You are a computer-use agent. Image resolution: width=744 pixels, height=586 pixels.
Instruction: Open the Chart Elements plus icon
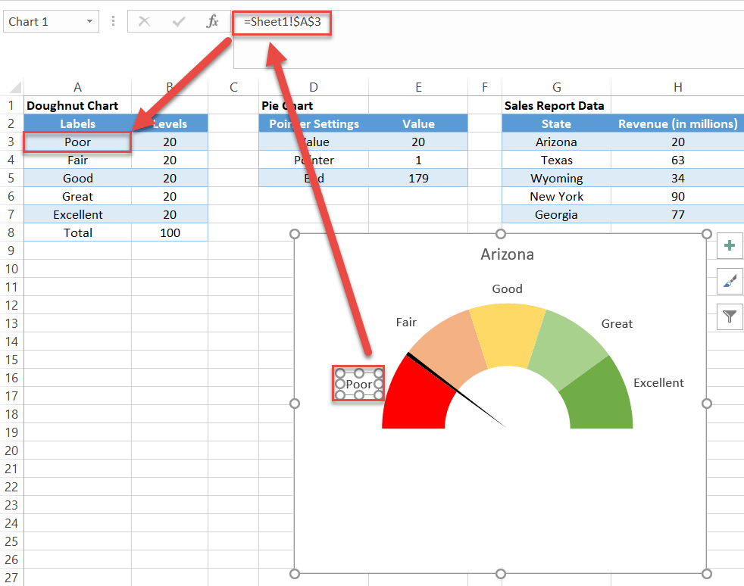coord(728,245)
